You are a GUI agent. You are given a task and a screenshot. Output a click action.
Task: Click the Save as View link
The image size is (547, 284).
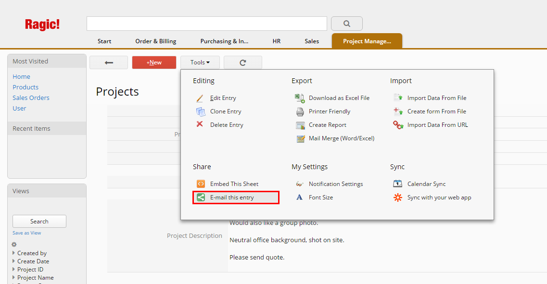coord(27,233)
